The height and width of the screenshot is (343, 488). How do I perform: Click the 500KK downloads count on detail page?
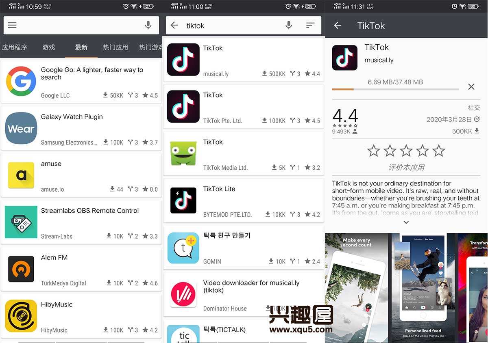pyautogui.click(x=462, y=131)
